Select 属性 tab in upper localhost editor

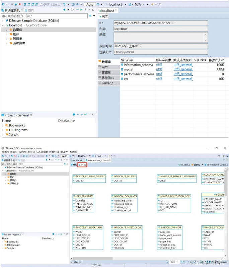[x=103, y=16]
